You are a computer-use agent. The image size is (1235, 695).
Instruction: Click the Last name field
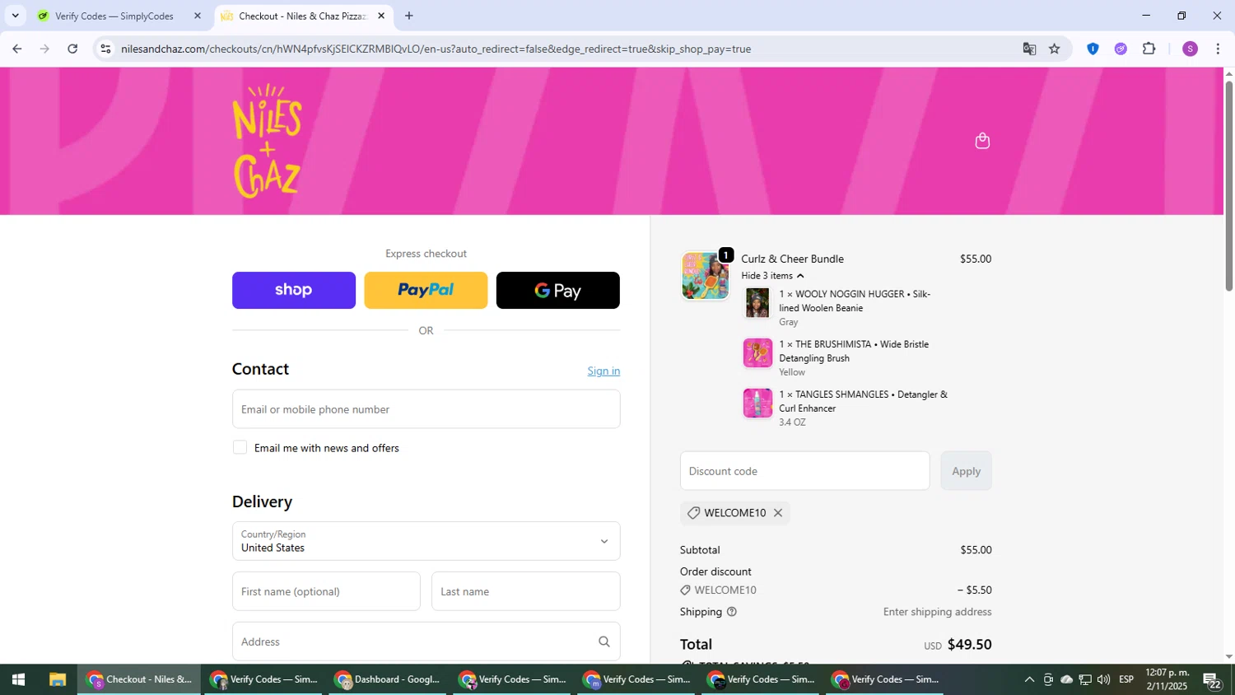pos(525,591)
